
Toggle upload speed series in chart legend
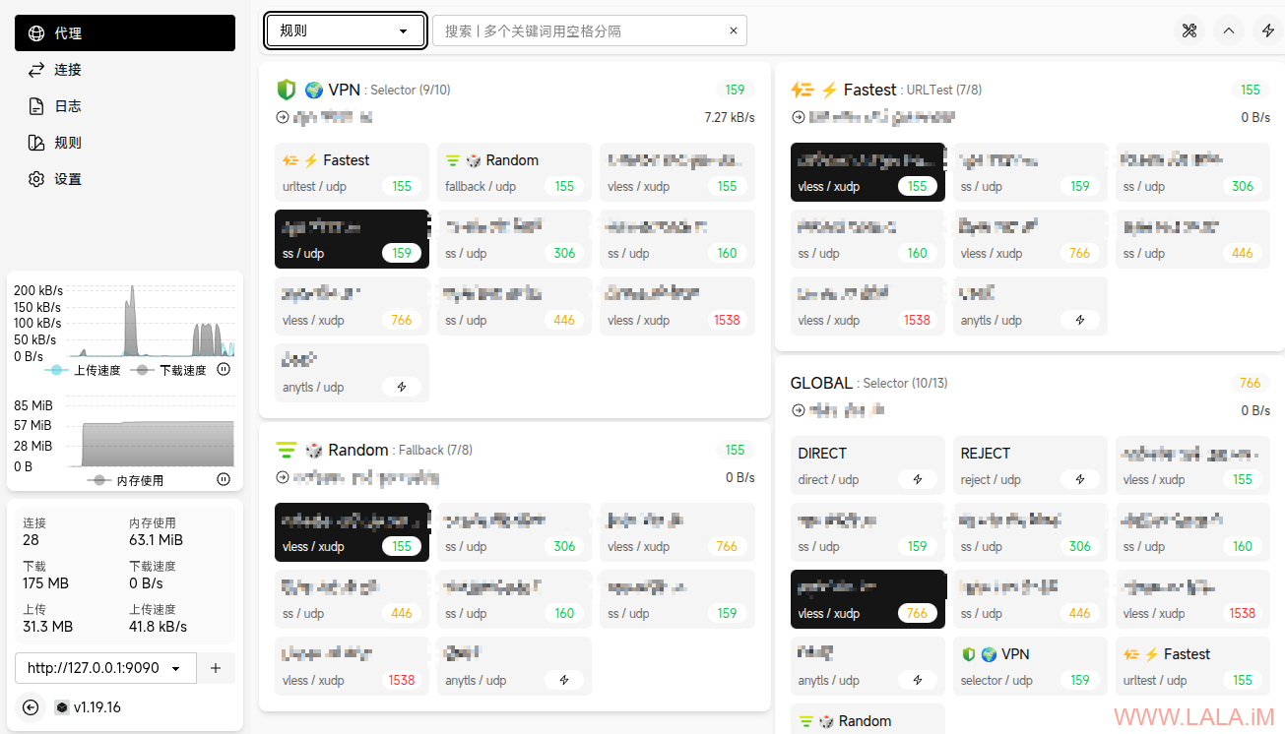(x=87, y=371)
